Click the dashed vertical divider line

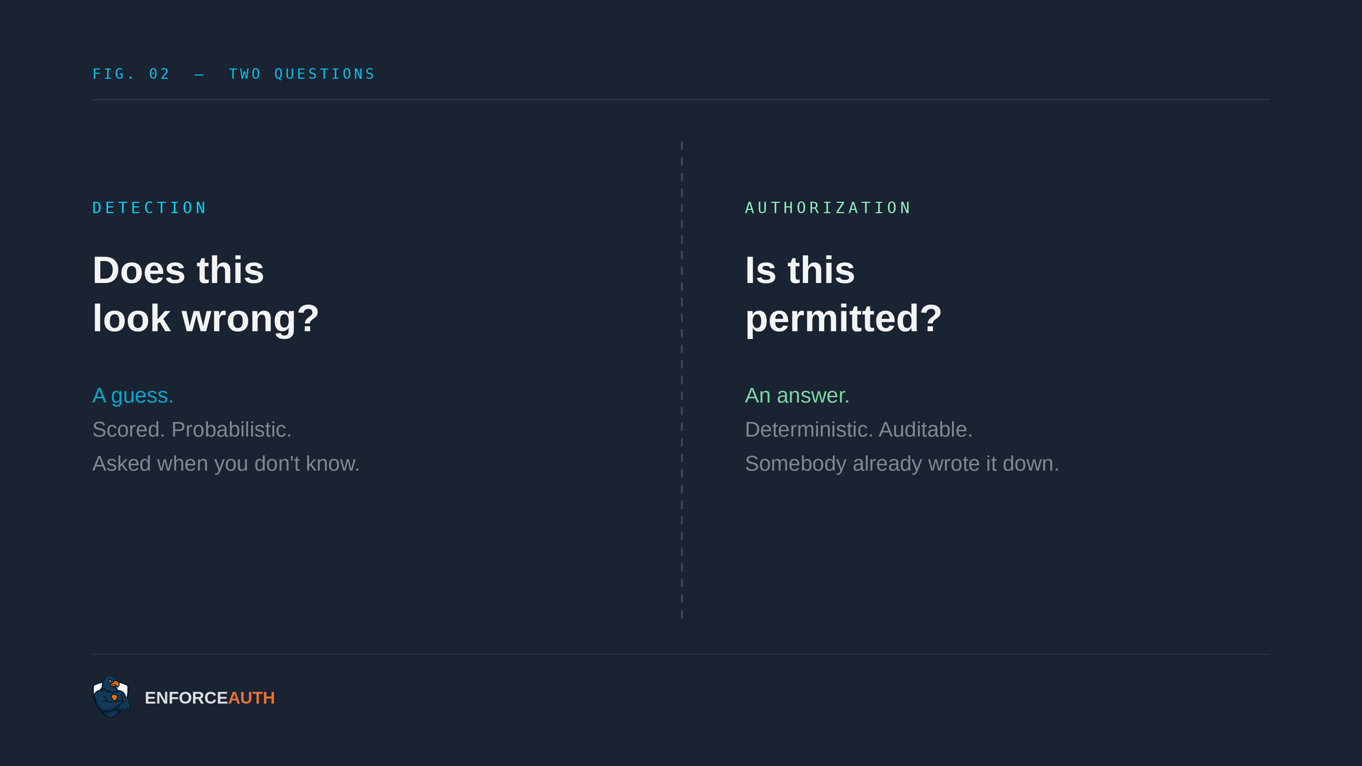pos(682,380)
